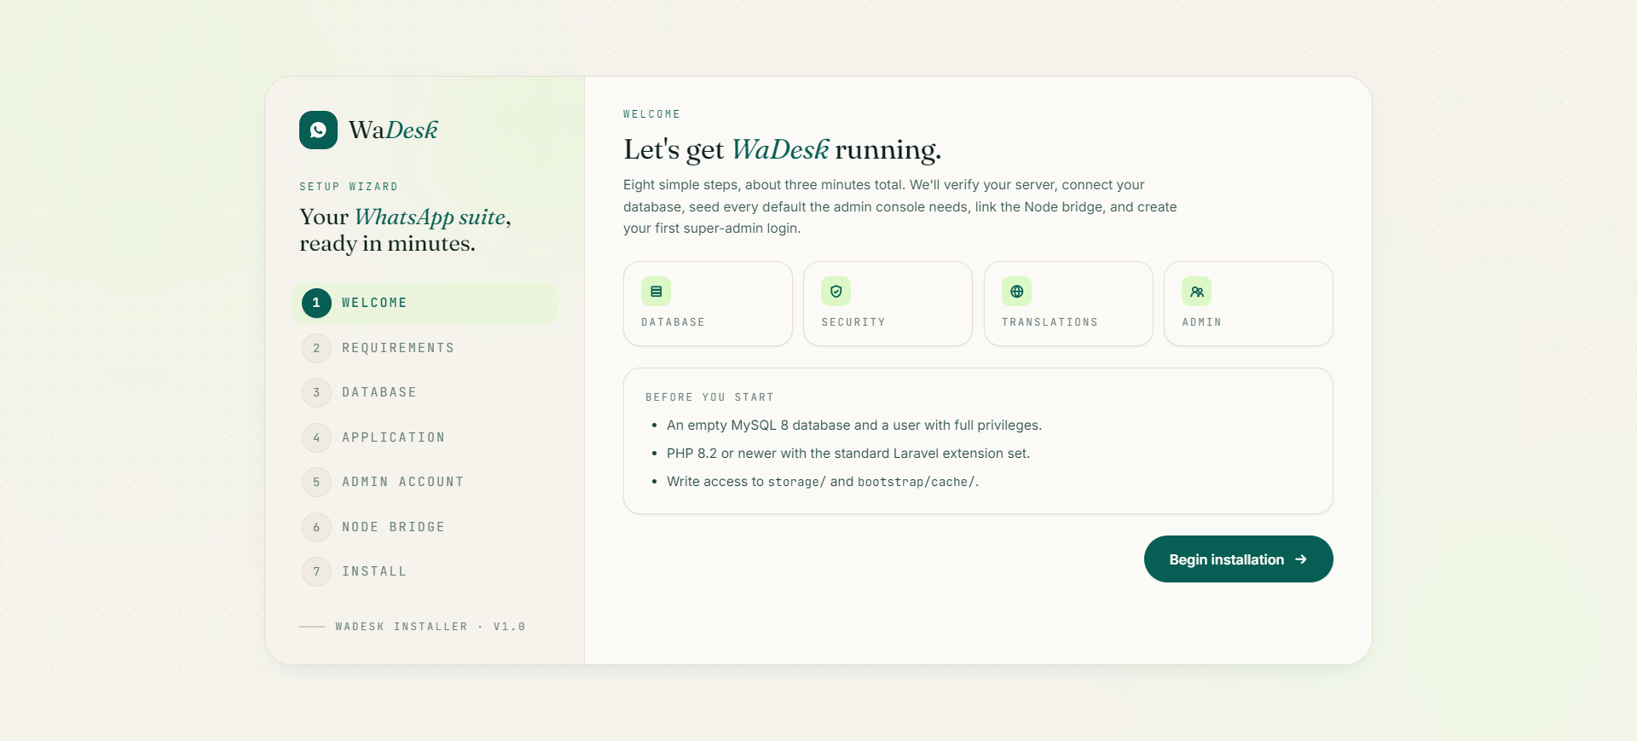Click the "Eight simple steps" description paragraph
The image size is (1637, 741).
899,206
